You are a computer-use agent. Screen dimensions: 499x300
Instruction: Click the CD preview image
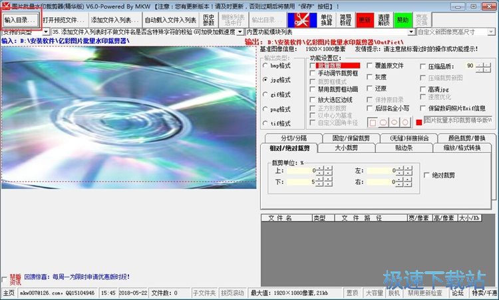[128, 117]
